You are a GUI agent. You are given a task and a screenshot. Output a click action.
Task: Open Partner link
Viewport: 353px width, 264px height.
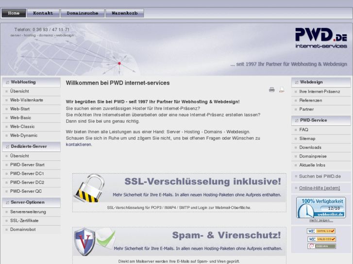321,109
